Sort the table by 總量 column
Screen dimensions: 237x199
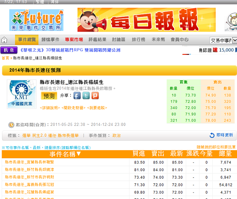225,154
